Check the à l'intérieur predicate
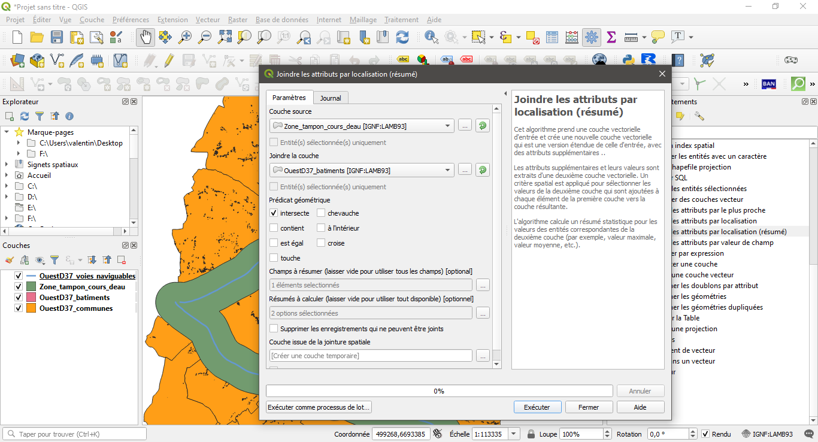This screenshot has height=442, width=818. click(x=322, y=228)
